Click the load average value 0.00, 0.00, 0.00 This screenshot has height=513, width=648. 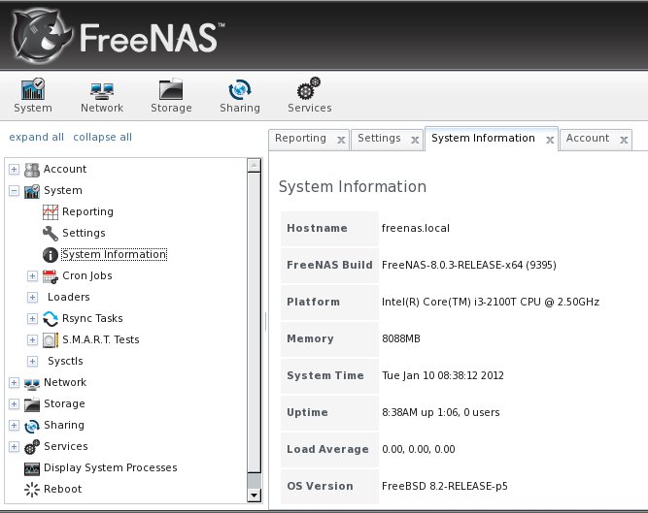pos(418,449)
